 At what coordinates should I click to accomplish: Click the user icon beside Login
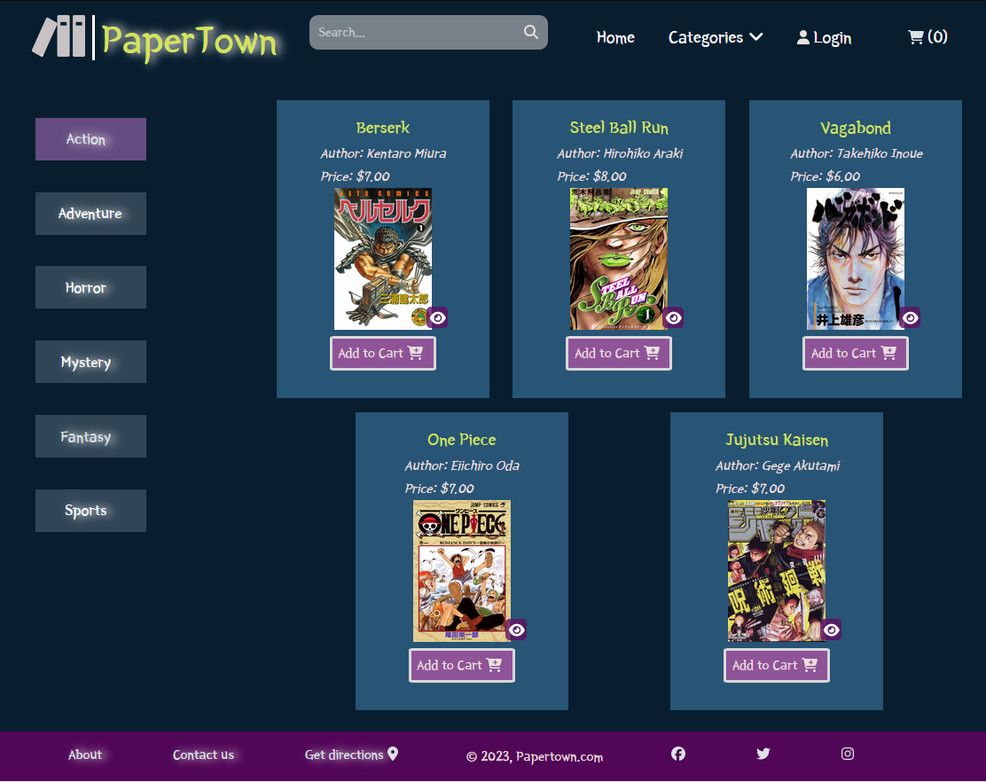tap(803, 37)
